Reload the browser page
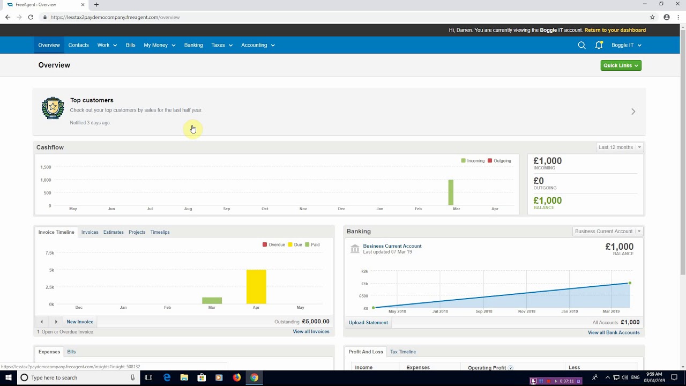This screenshot has height=386, width=686. click(x=31, y=17)
